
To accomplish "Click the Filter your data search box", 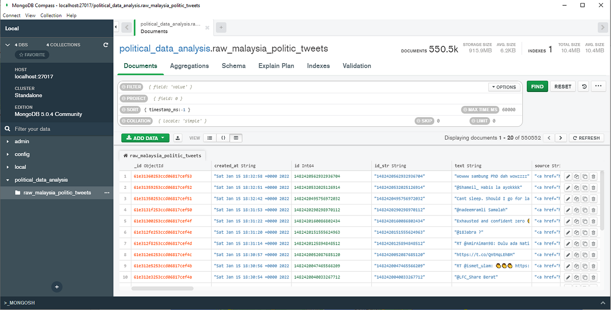I will pyautogui.click(x=57, y=129).
